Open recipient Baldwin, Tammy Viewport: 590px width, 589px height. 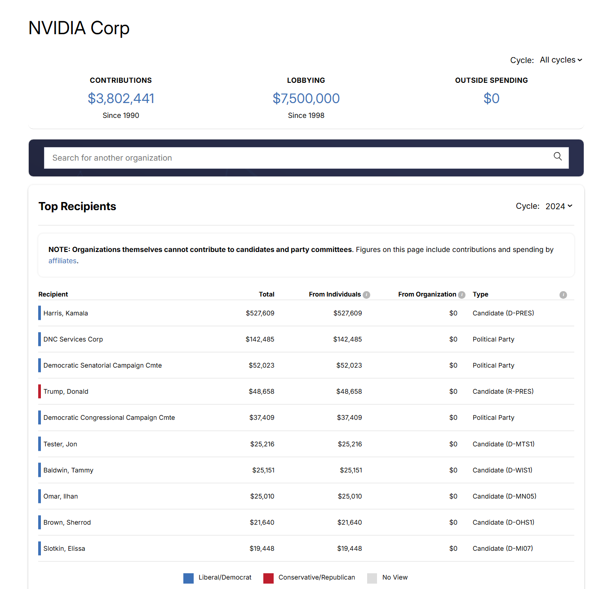(68, 470)
